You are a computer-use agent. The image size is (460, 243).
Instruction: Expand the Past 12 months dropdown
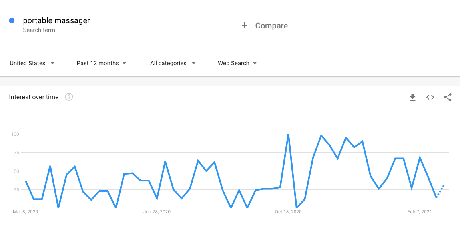pyautogui.click(x=101, y=63)
